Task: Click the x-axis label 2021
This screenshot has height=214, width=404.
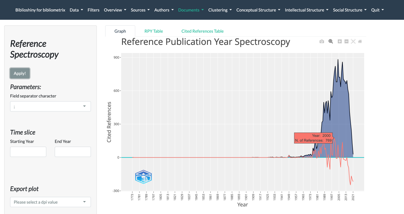Action: tap(353, 197)
